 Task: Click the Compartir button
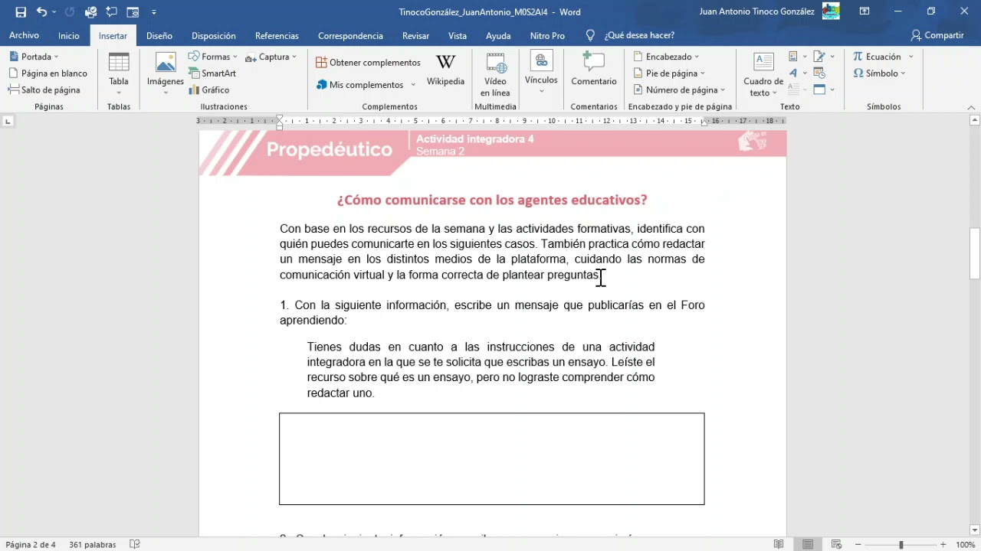tap(937, 35)
